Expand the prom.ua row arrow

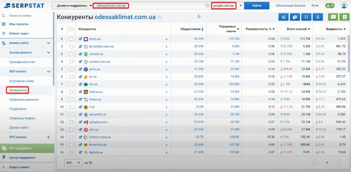pyautogui.click(x=166, y=39)
